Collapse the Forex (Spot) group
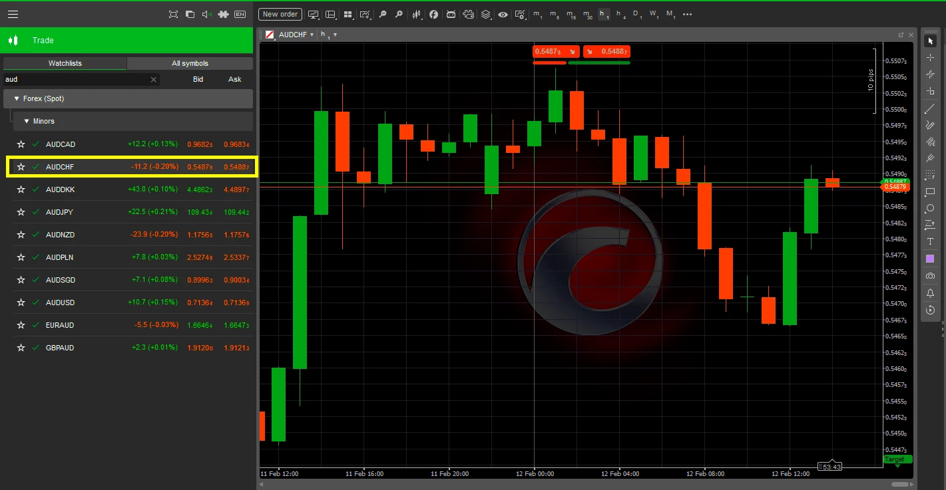The width and height of the screenshot is (946, 490). pyautogui.click(x=16, y=98)
